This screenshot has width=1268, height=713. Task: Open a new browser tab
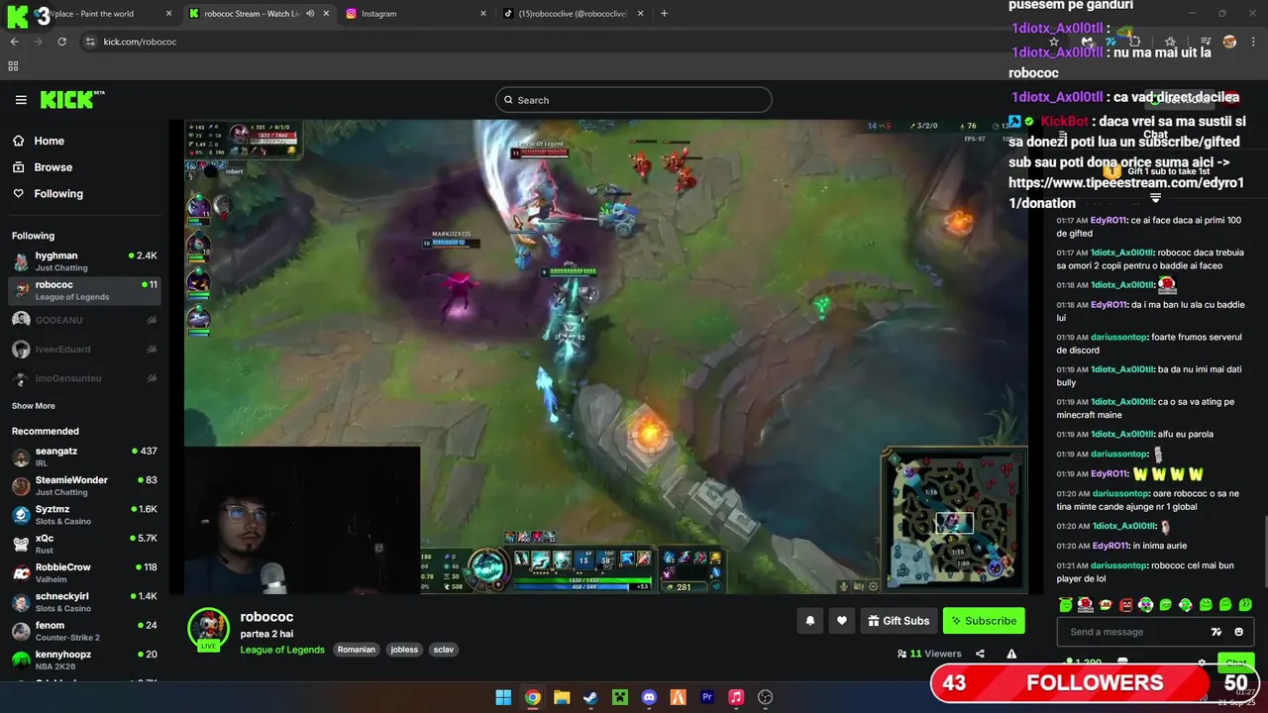point(664,14)
